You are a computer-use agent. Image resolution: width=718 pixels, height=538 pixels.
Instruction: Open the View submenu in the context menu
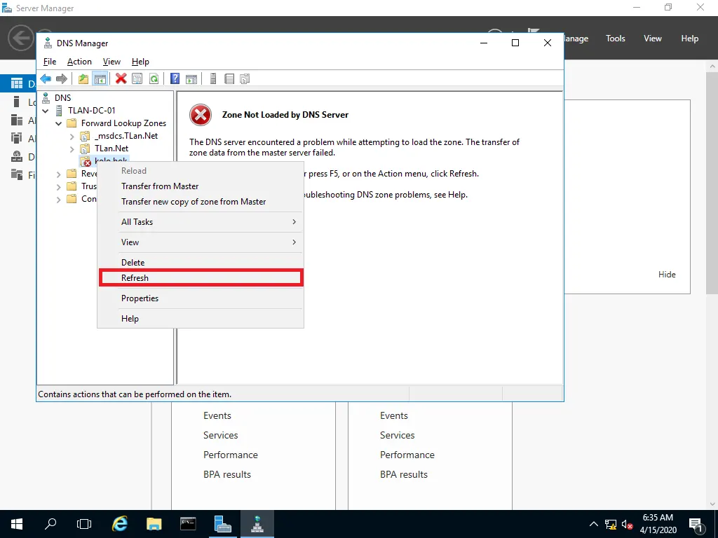pyautogui.click(x=201, y=242)
